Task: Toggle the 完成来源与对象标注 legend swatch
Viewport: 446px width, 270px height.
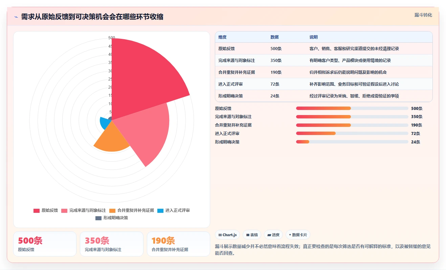Action: coord(64,210)
